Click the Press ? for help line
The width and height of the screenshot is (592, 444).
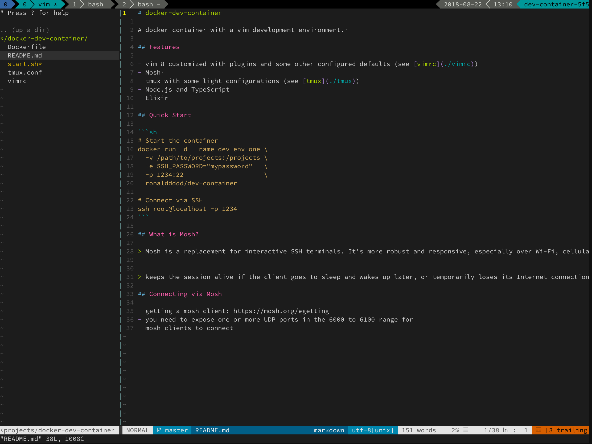click(x=35, y=13)
